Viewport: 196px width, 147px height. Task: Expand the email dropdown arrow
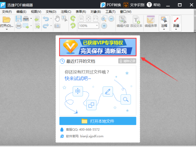coord(31,26)
